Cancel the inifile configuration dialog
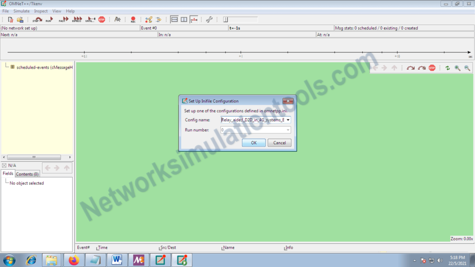 coord(279,143)
